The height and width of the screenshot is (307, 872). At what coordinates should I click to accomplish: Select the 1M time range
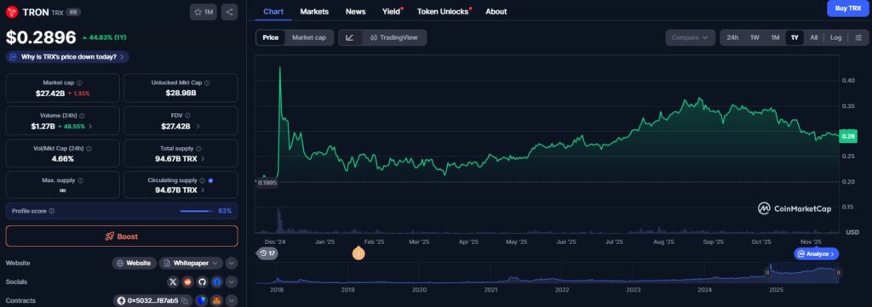(x=775, y=37)
